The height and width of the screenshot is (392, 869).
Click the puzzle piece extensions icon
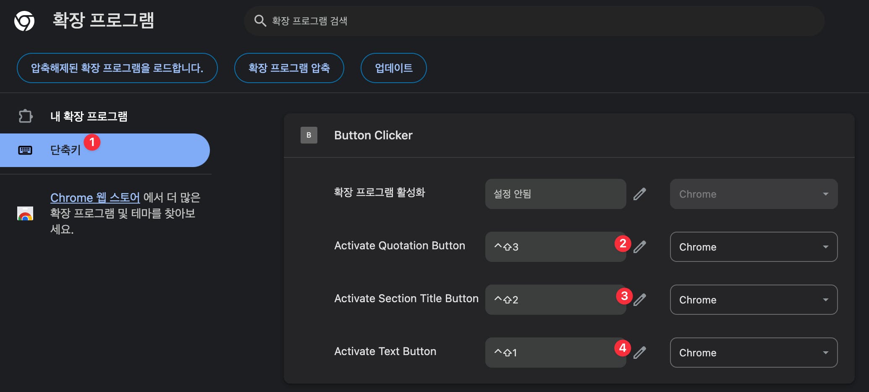click(26, 116)
